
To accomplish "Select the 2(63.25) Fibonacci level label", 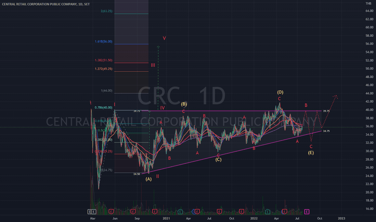I will click(x=107, y=11).
